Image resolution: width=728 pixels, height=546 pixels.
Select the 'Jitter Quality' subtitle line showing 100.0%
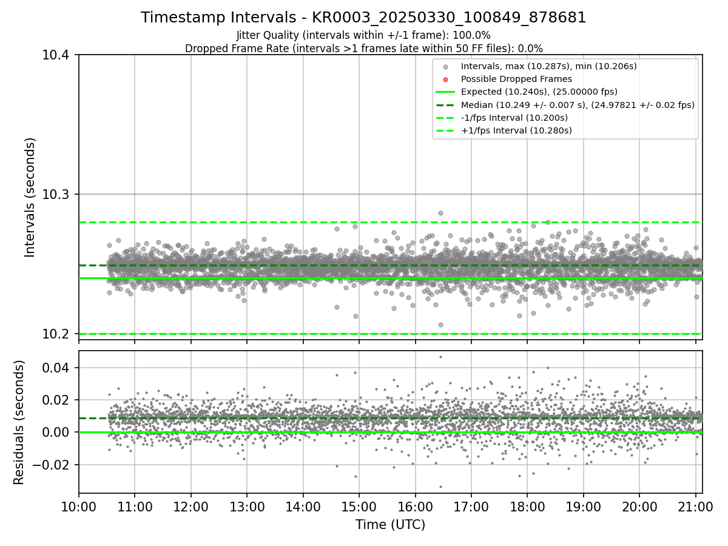(x=363, y=36)
